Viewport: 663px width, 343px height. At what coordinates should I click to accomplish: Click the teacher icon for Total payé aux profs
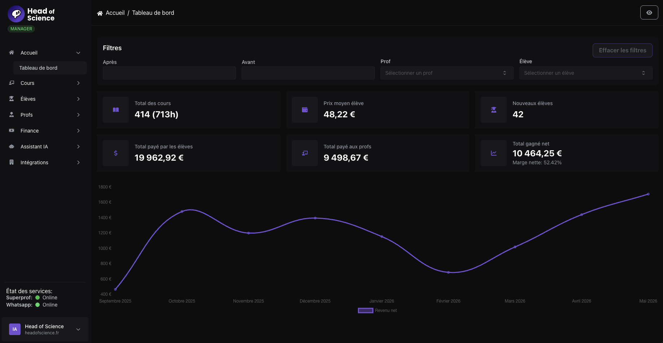pos(305,153)
